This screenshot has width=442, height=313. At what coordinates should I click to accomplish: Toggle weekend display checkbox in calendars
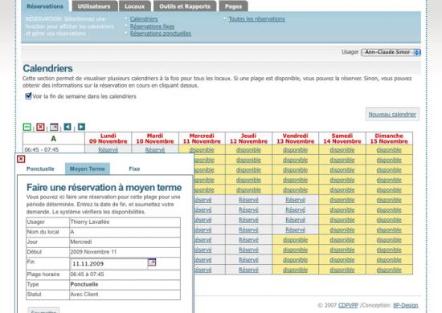pos(28,96)
